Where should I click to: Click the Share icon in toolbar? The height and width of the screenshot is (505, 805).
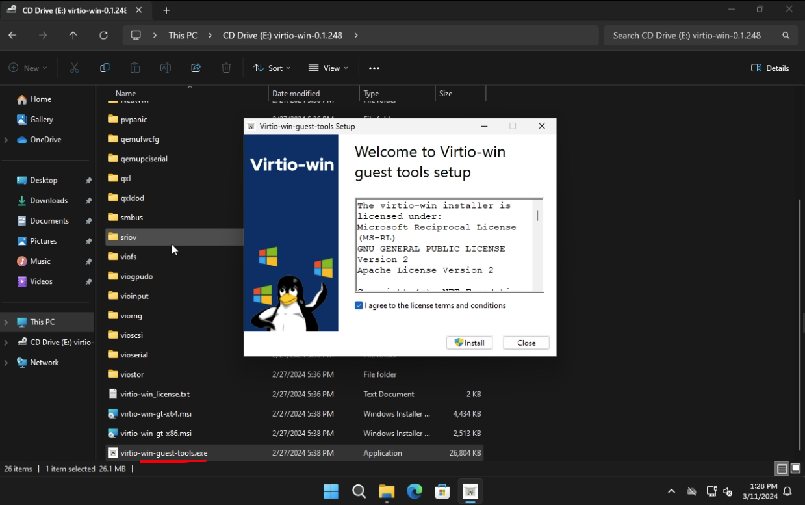click(x=196, y=68)
